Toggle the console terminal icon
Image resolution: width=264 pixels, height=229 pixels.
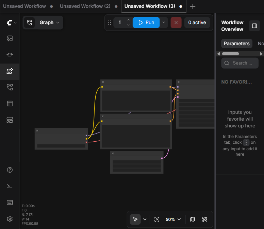click(10, 186)
